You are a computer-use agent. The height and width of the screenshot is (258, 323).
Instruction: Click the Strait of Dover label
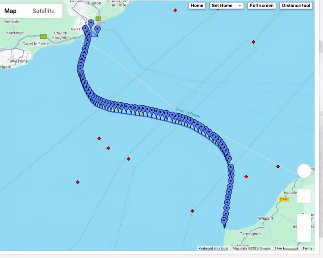(188, 113)
